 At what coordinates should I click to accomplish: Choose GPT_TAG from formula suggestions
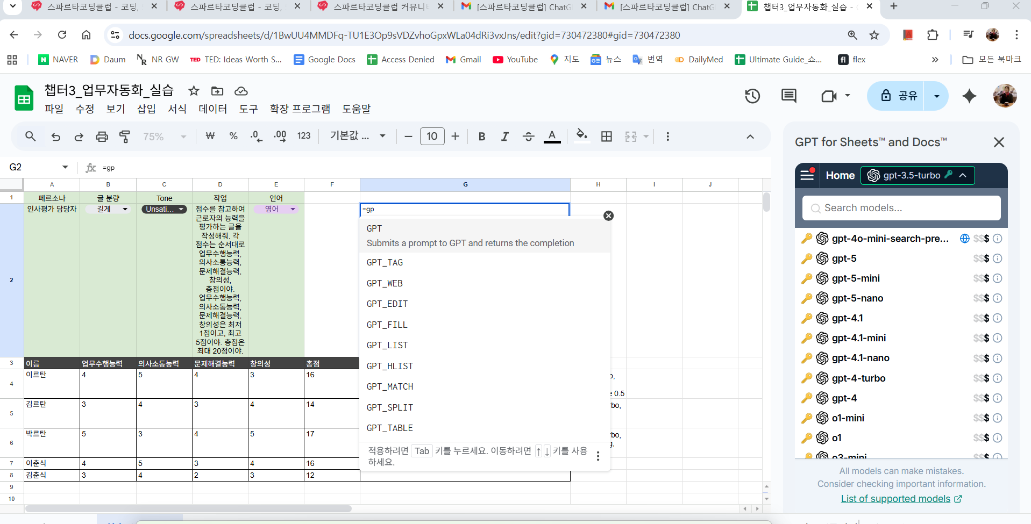click(485, 263)
